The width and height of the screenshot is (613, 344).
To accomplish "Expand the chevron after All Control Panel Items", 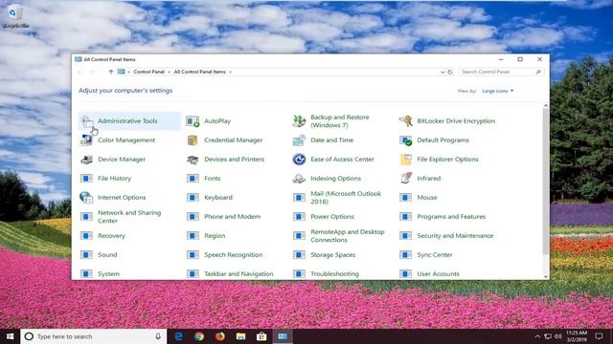I will tap(230, 73).
